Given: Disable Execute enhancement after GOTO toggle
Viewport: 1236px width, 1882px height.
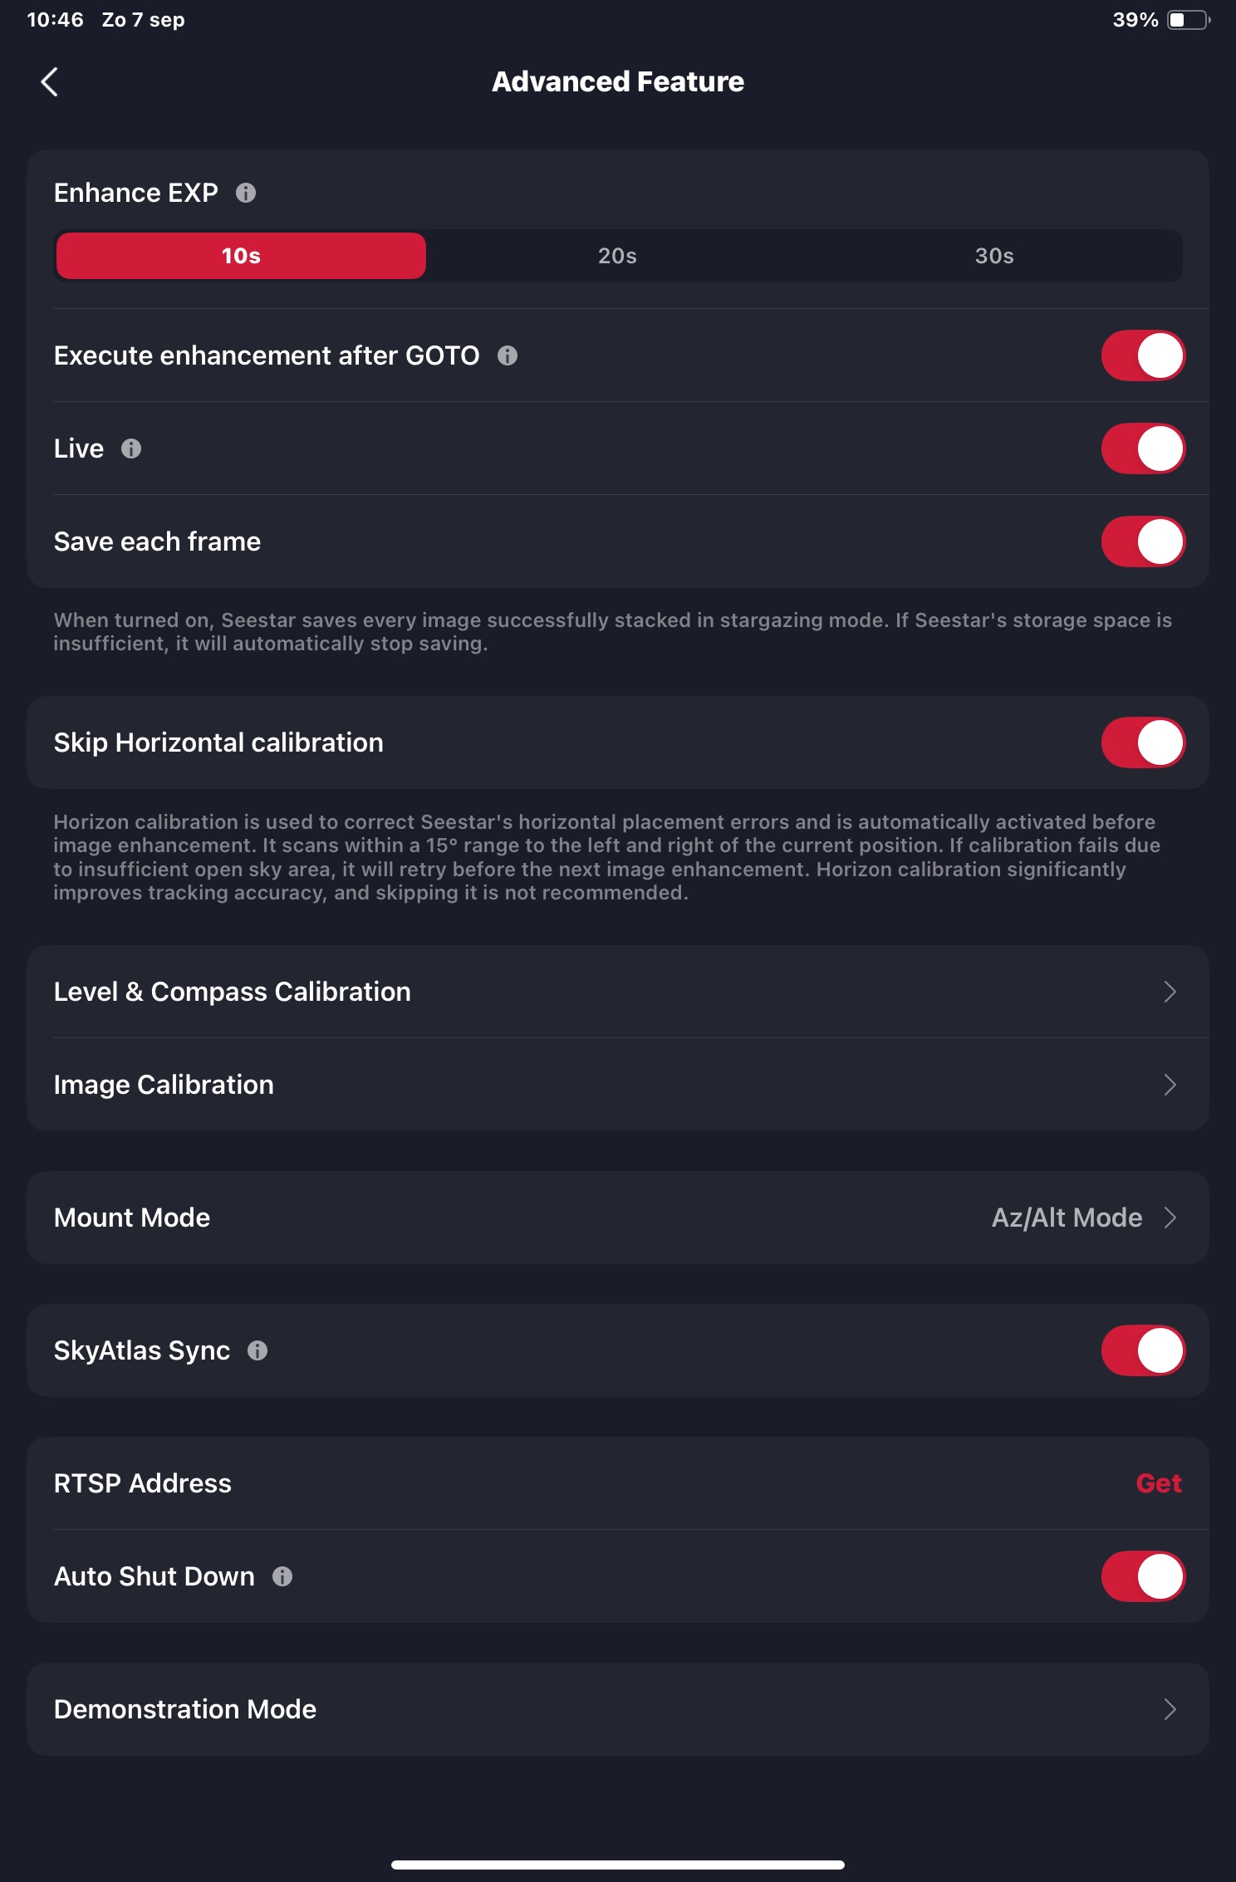Looking at the screenshot, I should [1143, 355].
